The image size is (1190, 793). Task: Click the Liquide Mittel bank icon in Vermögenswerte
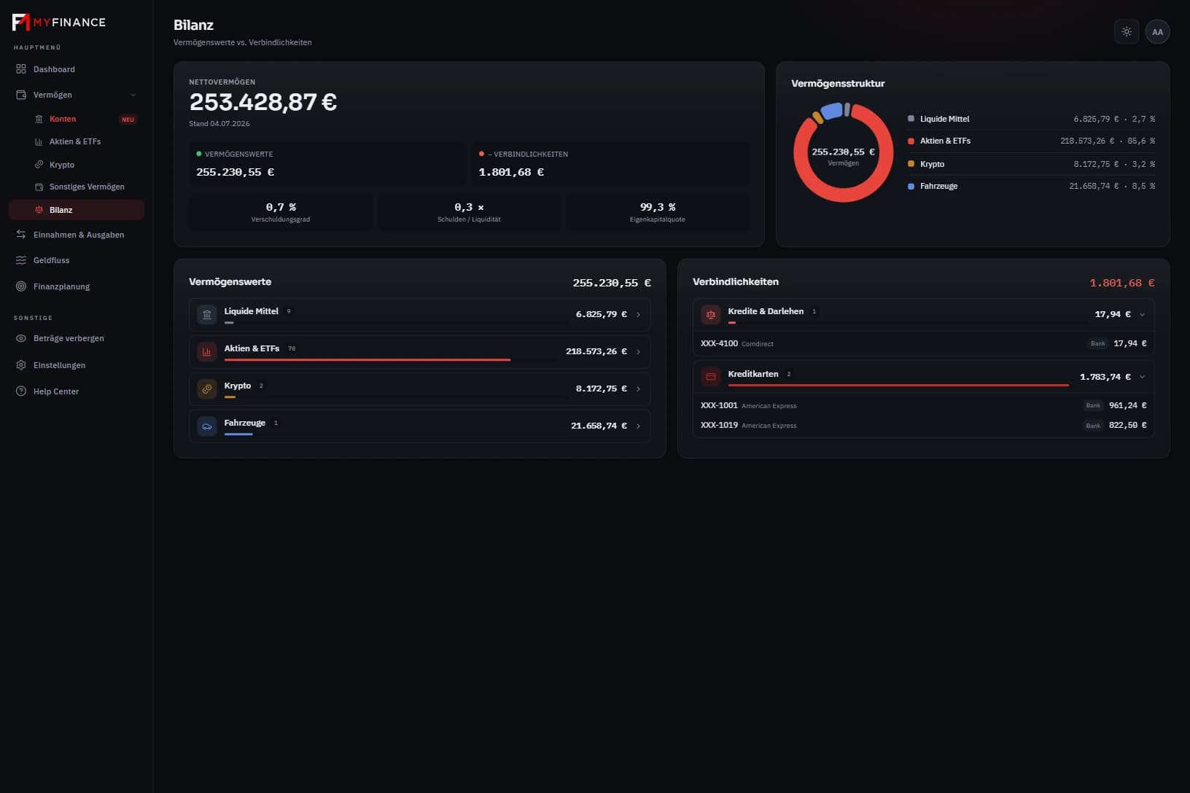(207, 315)
